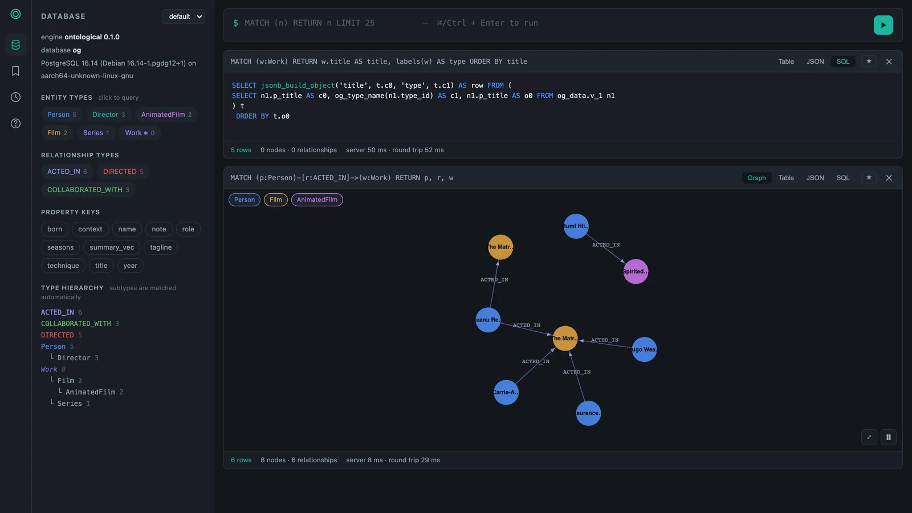This screenshot has height=513, width=912.
Task: Query the Person entity type
Action: tap(62, 115)
